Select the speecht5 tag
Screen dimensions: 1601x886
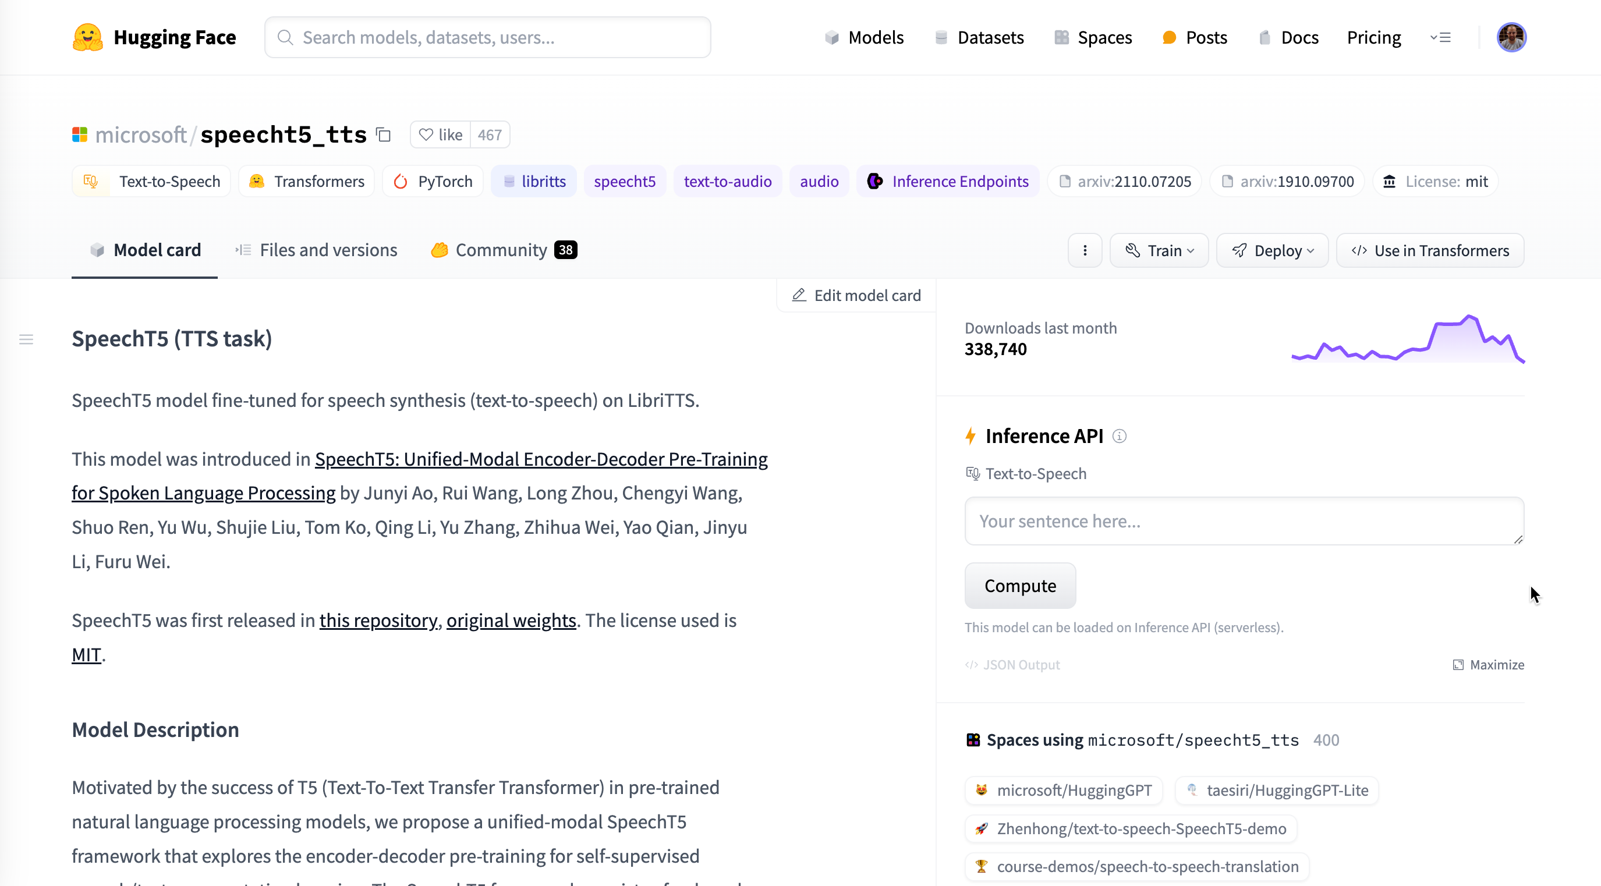click(625, 181)
